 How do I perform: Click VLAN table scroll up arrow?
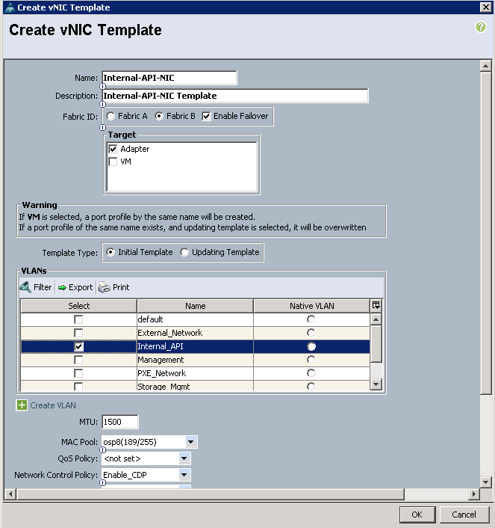[376, 319]
